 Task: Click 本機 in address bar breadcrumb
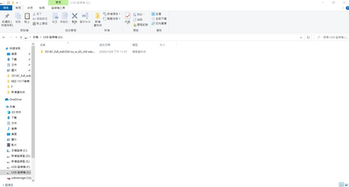pos(35,37)
